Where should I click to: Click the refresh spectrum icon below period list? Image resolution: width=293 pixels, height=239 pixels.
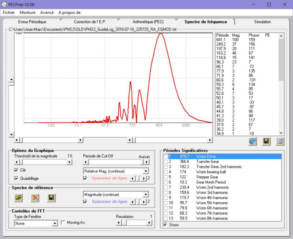click(252, 141)
